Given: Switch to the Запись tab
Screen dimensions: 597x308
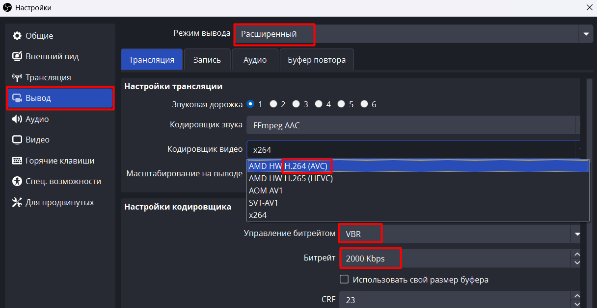Looking at the screenshot, I should (207, 60).
